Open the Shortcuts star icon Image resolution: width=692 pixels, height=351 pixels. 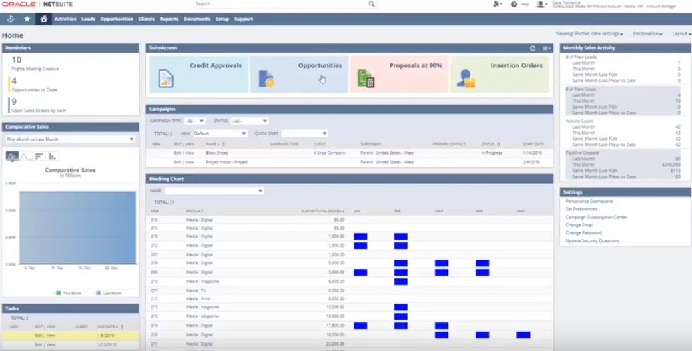tap(27, 19)
